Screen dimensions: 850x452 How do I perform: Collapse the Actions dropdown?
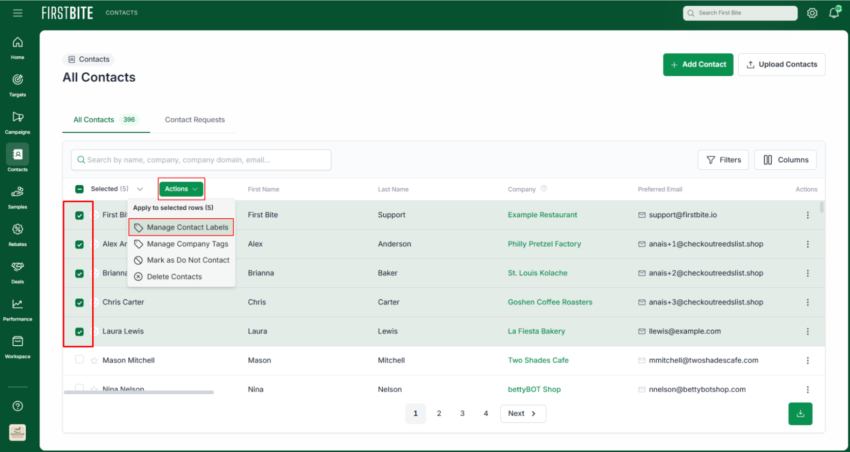point(181,189)
